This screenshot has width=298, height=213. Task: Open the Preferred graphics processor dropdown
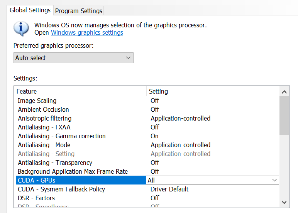(73, 58)
